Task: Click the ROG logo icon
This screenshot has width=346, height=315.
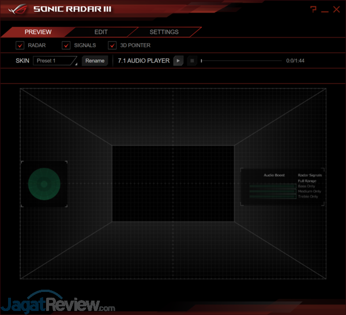Action: pos(18,9)
